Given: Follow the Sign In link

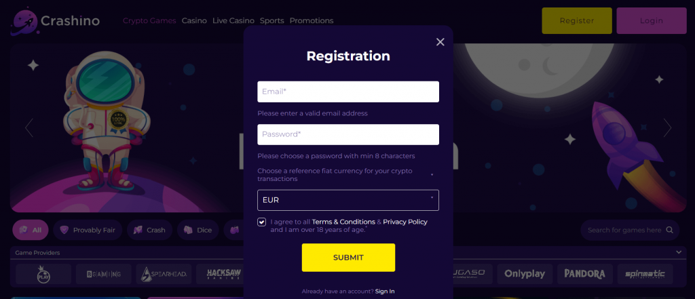Looking at the screenshot, I should click(385, 292).
